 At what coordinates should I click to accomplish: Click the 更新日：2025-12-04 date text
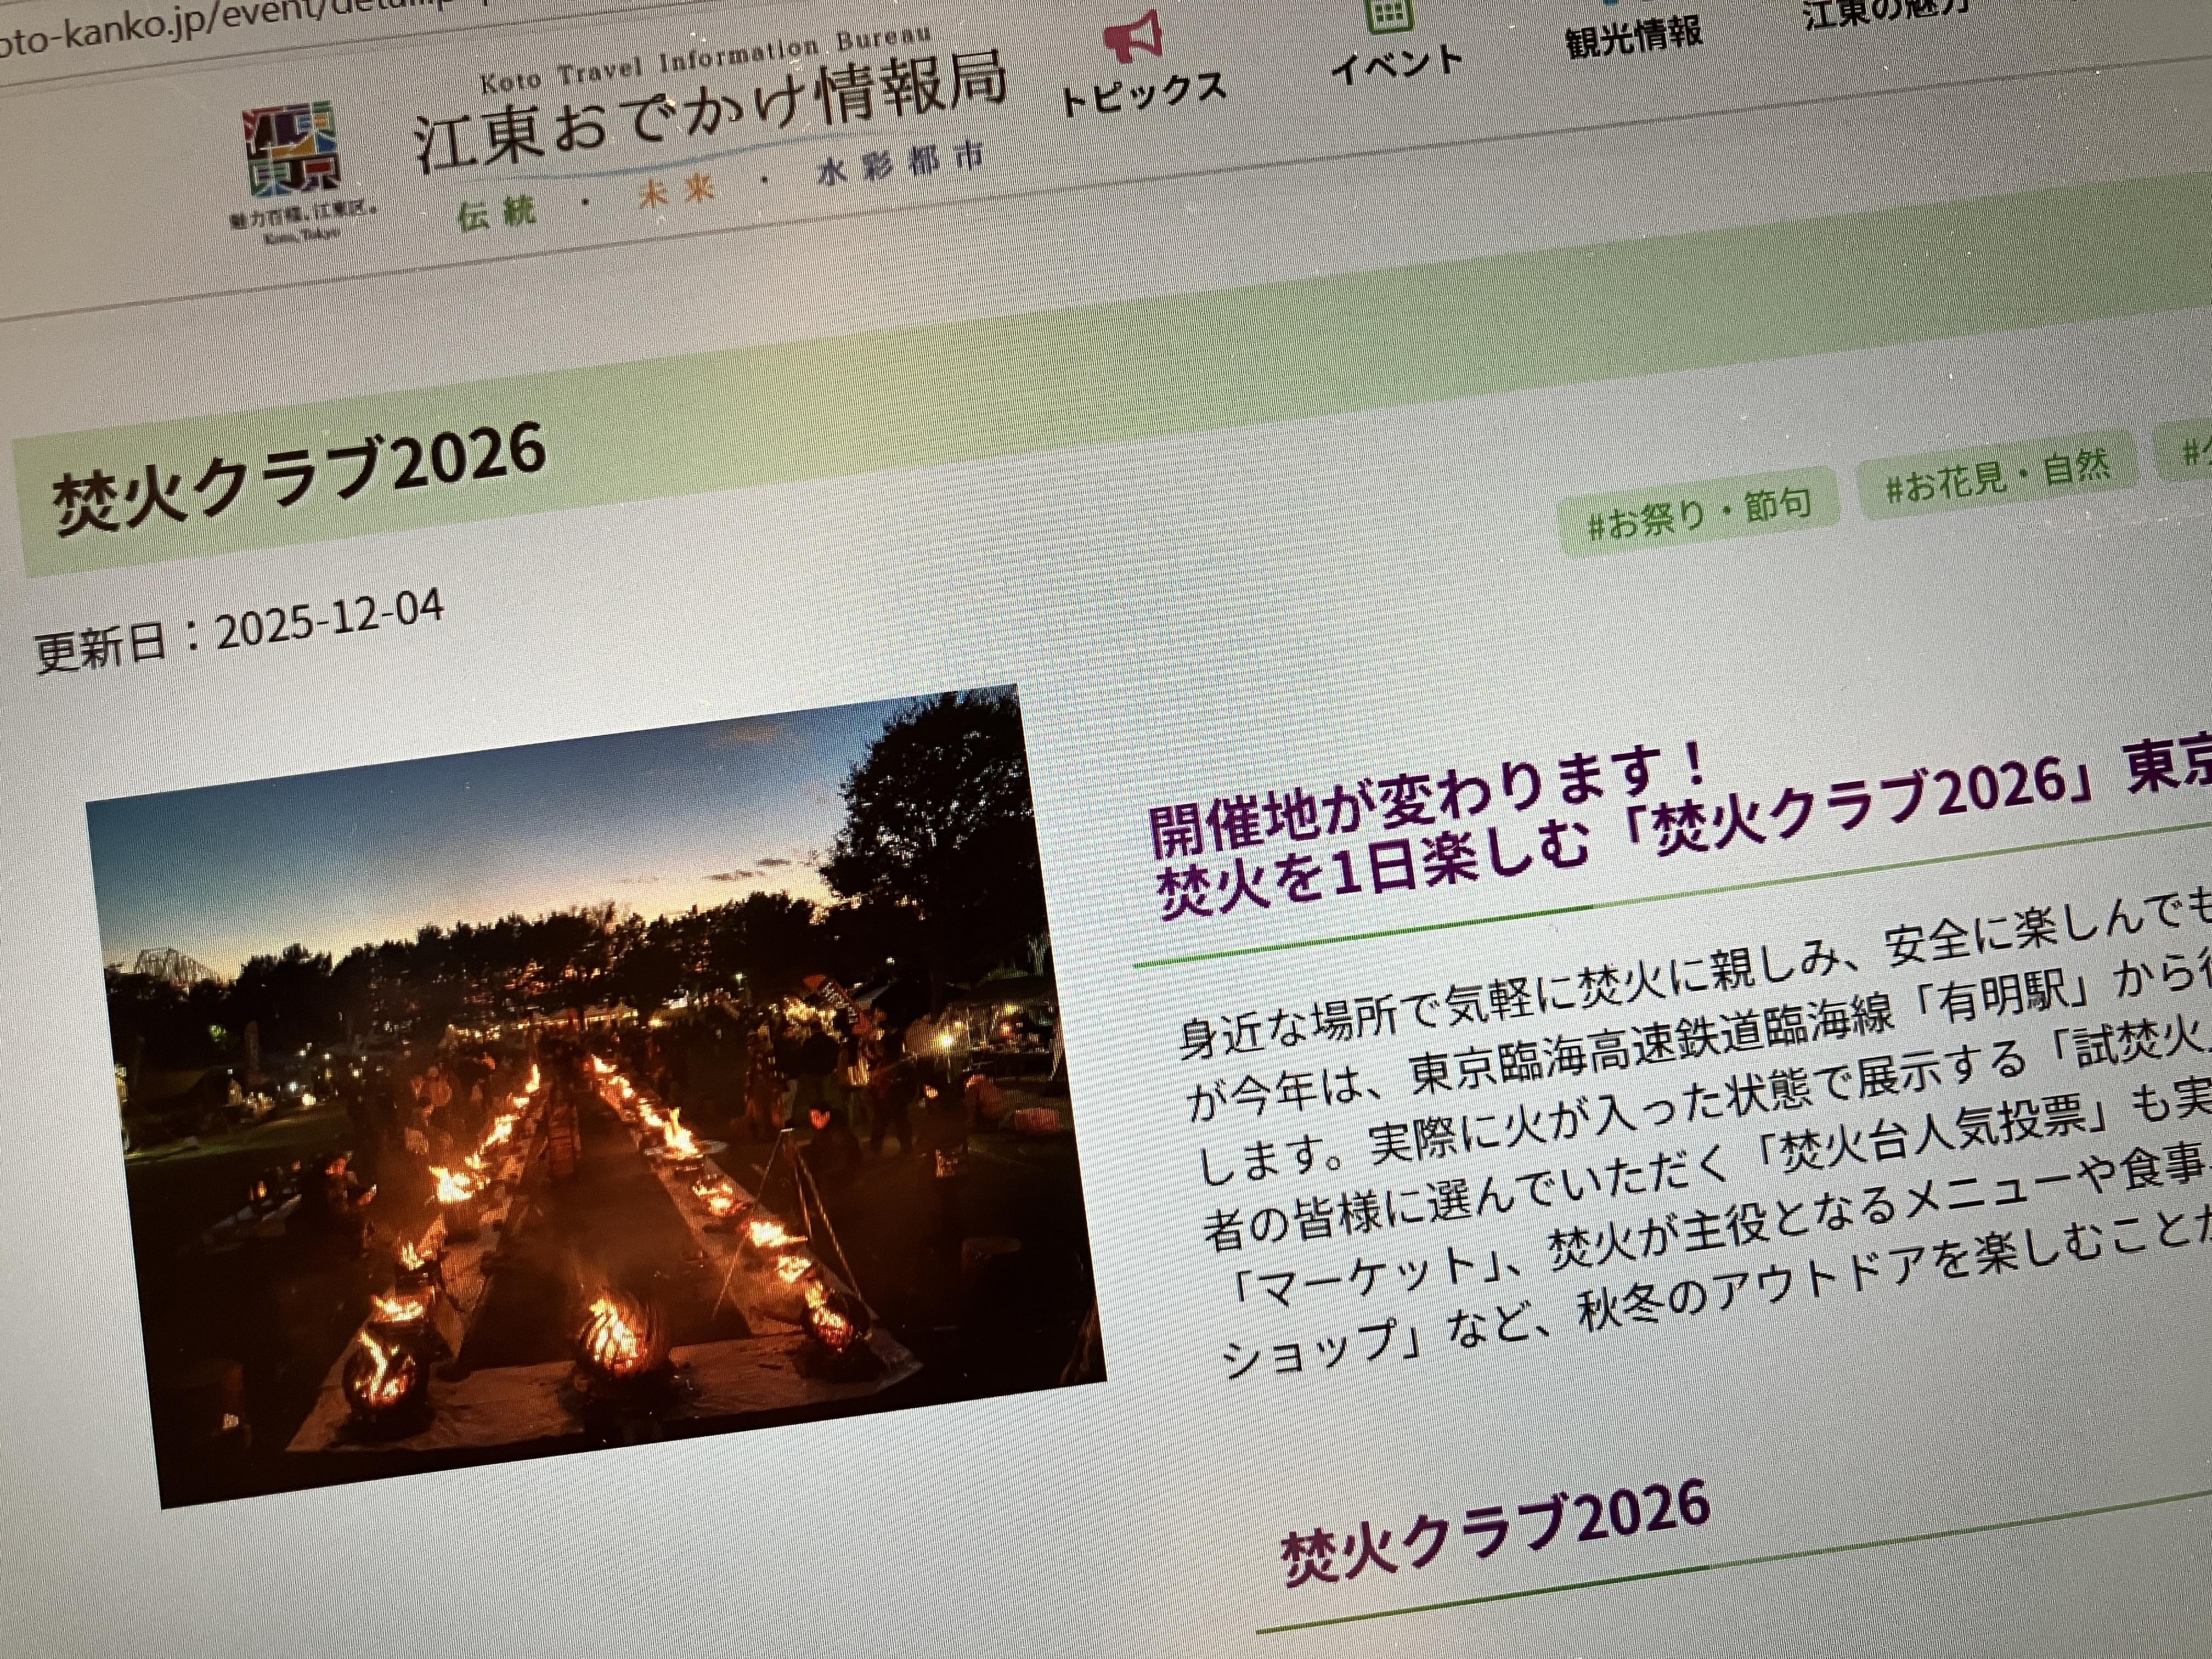tap(239, 629)
